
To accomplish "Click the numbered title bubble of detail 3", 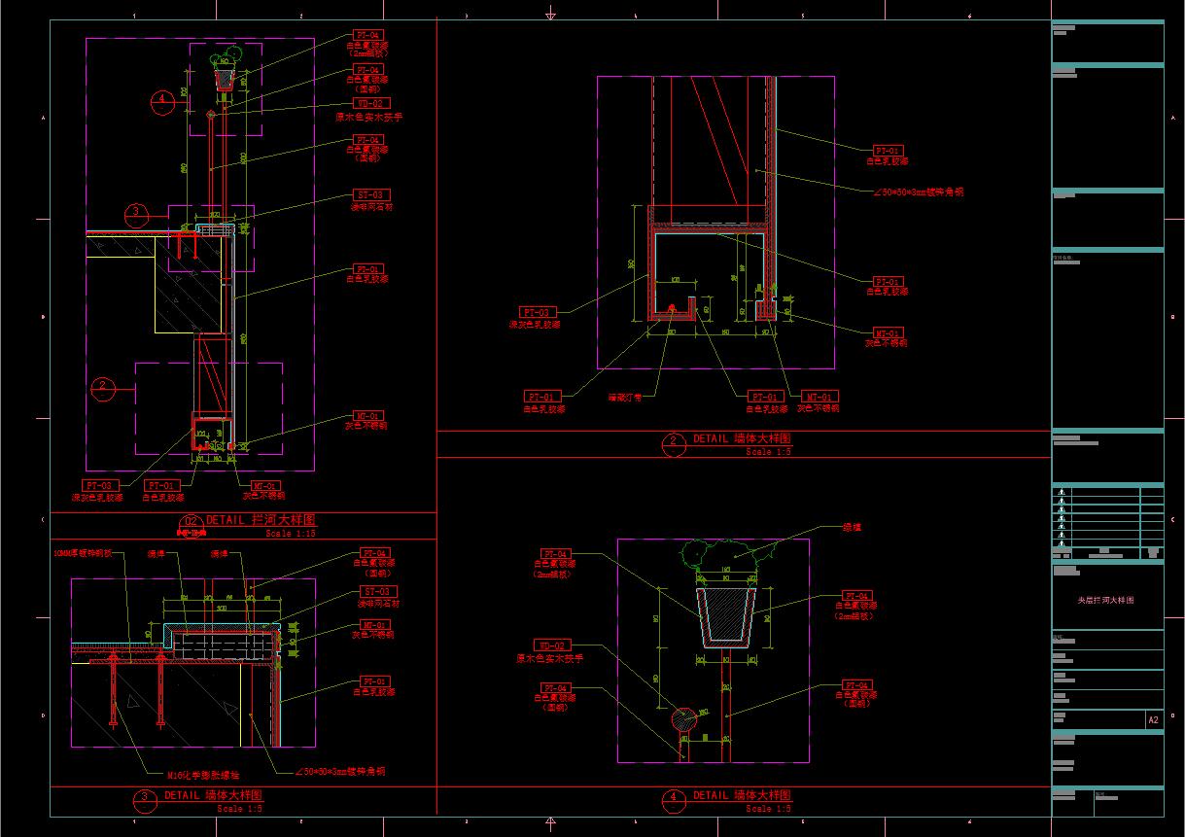I will coord(145,799).
